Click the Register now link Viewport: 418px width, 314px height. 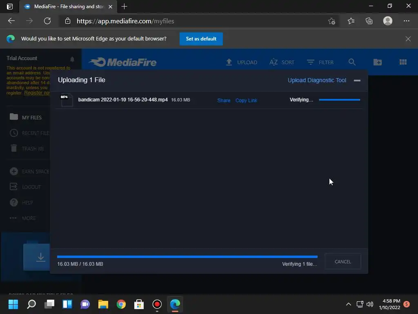pyautogui.click(x=37, y=93)
